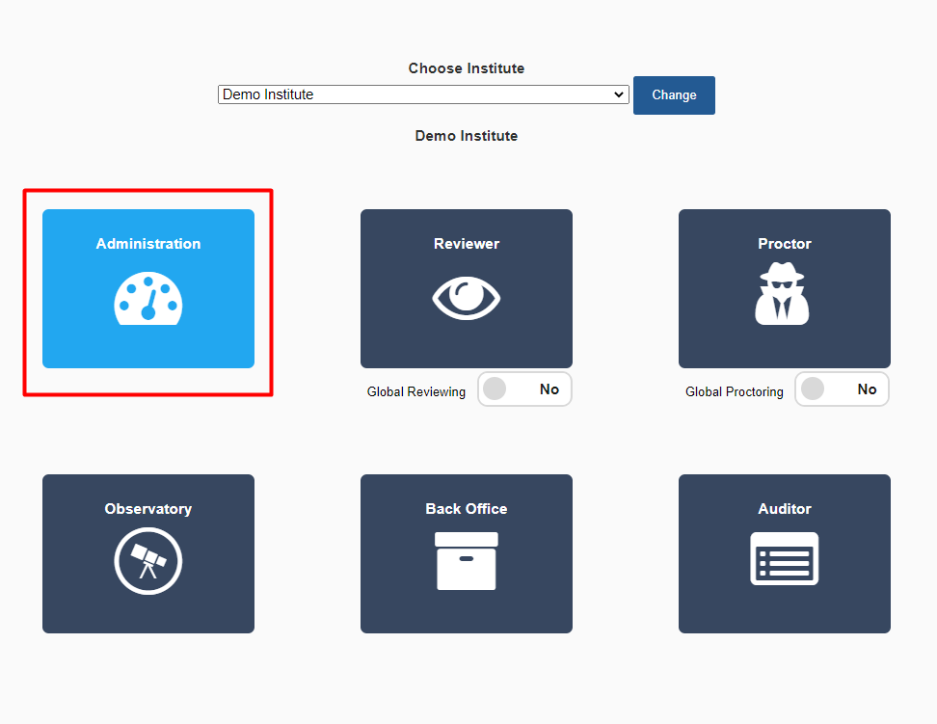
Task: Click the Global Proctoring label text
Action: [x=734, y=392]
